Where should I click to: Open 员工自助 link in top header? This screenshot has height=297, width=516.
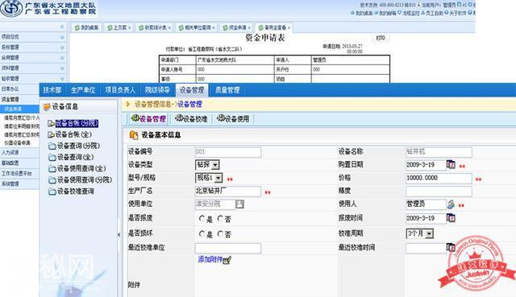coord(435,13)
